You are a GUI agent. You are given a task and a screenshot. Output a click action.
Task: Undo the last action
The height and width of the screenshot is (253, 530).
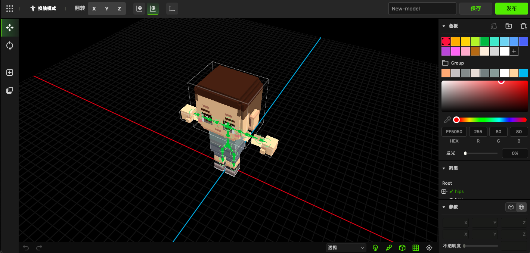(x=26, y=248)
